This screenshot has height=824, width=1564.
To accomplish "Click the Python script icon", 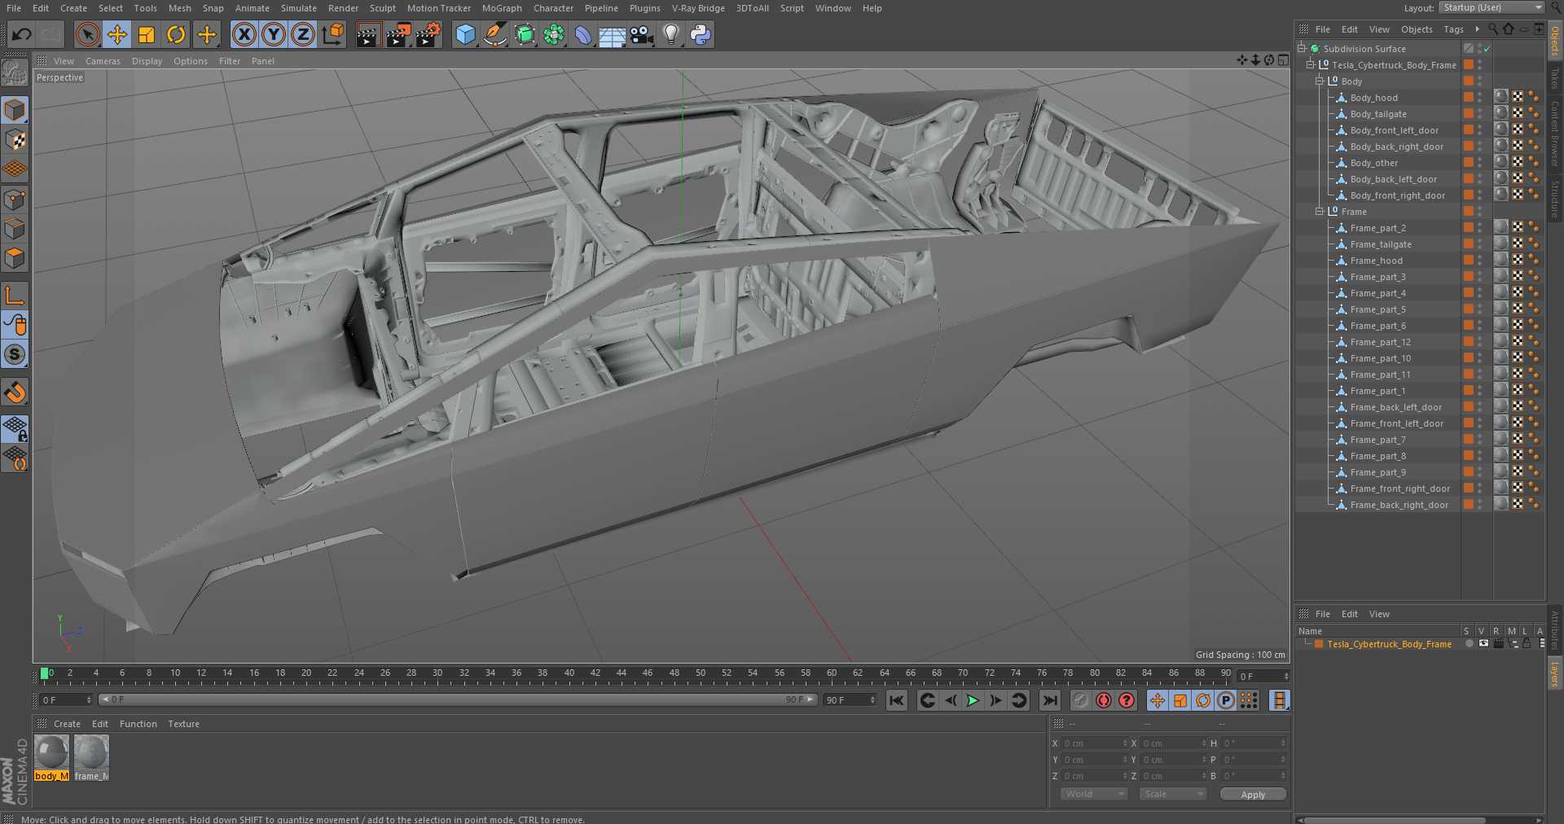I will pyautogui.click(x=701, y=34).
